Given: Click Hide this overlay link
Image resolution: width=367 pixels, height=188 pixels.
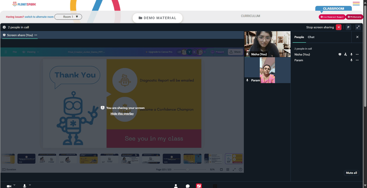Looking at the screenshot, I should 122,114.
